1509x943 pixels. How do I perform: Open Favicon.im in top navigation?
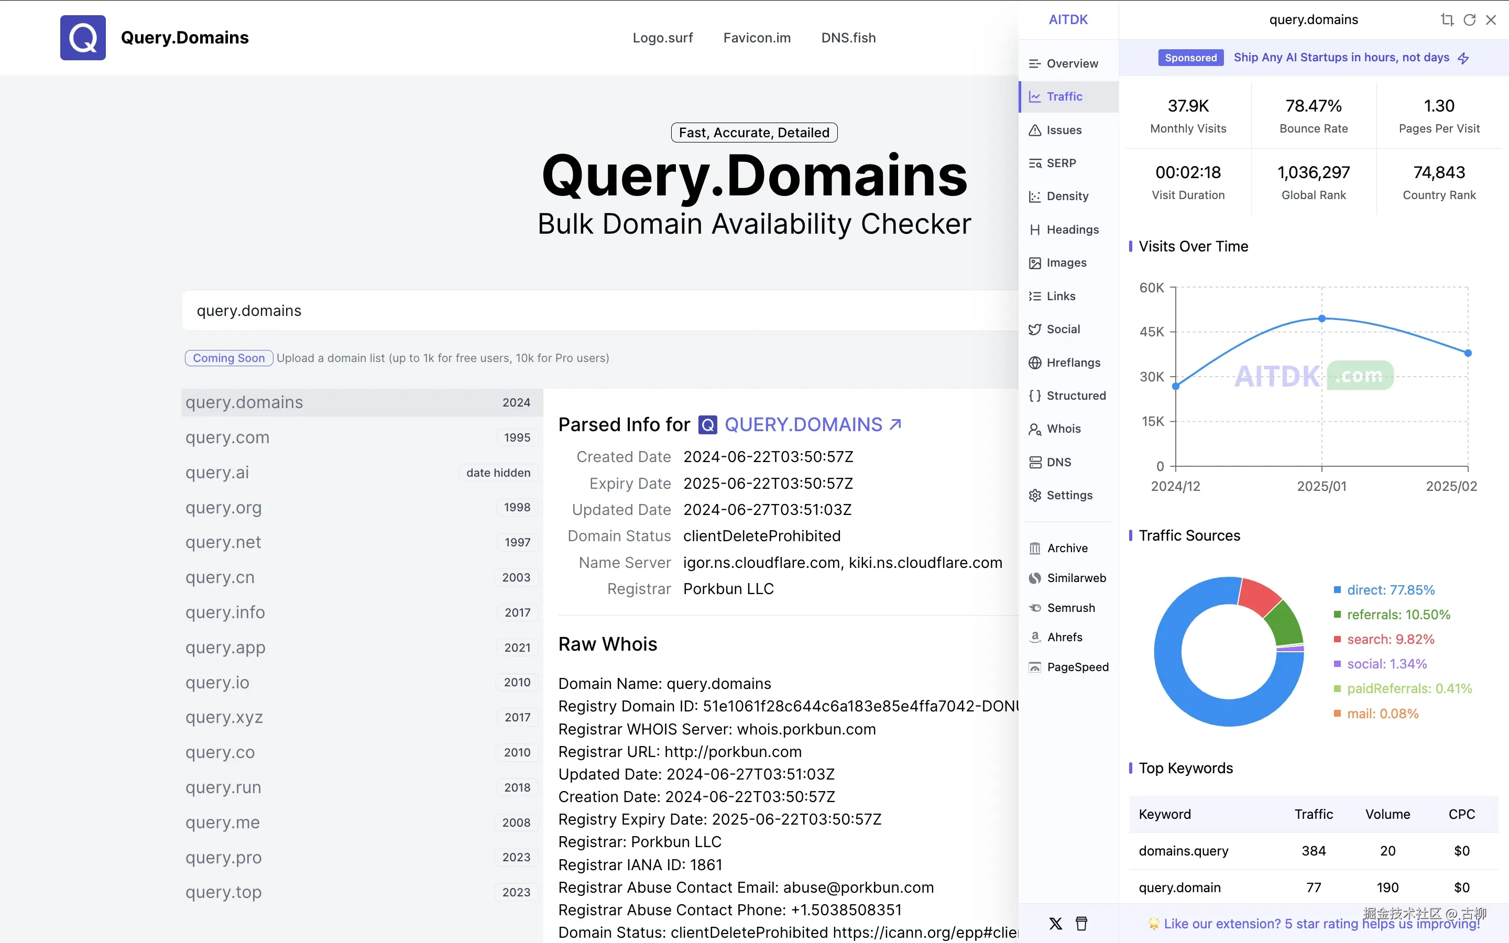click(x=757, y=38)
